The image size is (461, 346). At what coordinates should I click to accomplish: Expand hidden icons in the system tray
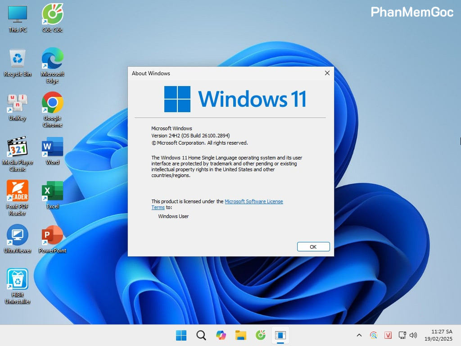click(359, 335)
